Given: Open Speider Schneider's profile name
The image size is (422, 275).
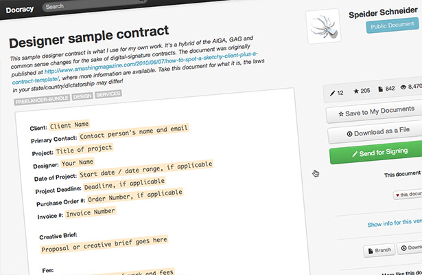Looking at the screenshot, I should pyautogui.click(x=383, y=12).
